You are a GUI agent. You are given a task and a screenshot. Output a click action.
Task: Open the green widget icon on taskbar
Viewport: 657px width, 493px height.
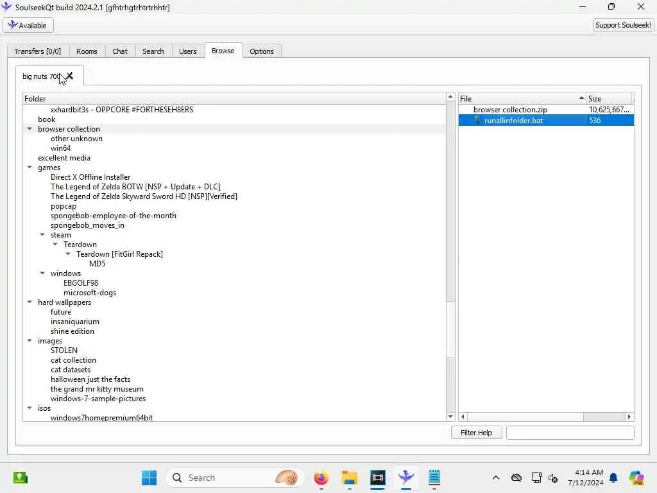coord(20,478)
